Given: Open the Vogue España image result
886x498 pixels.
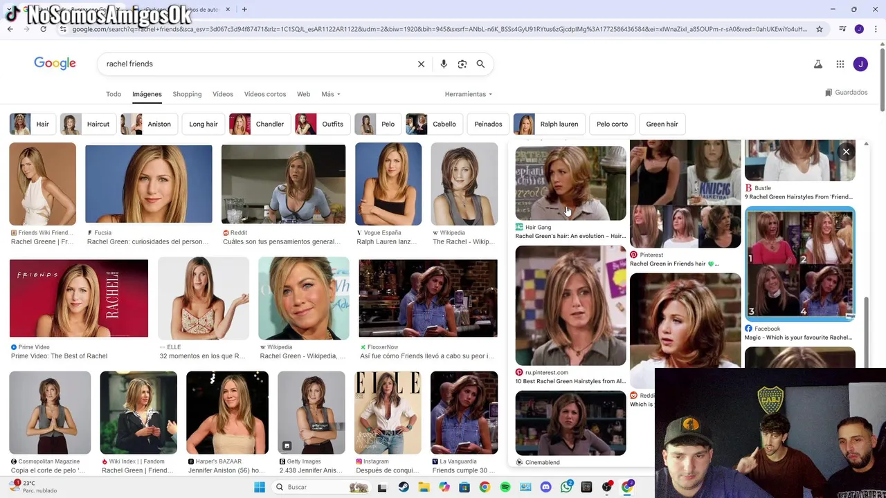Looking at the screenshot, I should tap(388, 184).
